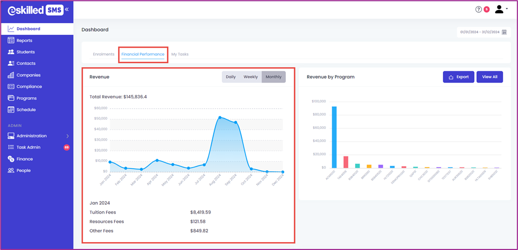Click the Task Admin list icon
This screenshot has width=518, height=250.
[11, 147]
